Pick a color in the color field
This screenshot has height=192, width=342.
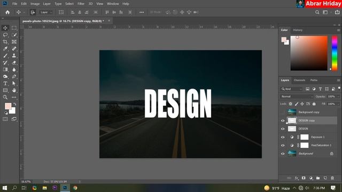coord(309,53)
